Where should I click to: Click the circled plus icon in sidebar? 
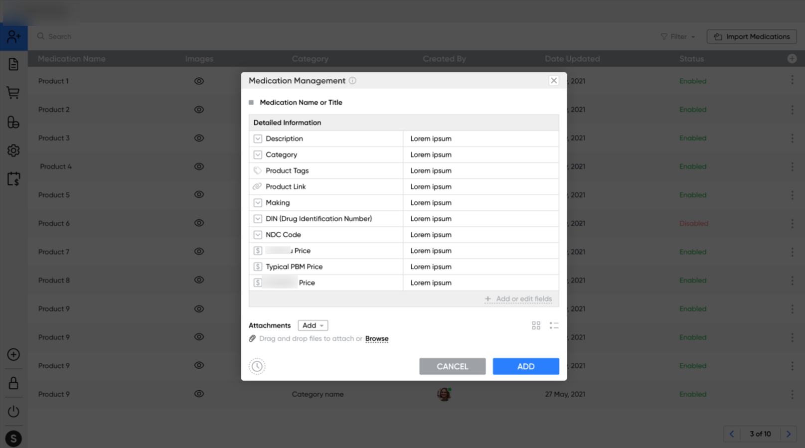coord(13,355)
